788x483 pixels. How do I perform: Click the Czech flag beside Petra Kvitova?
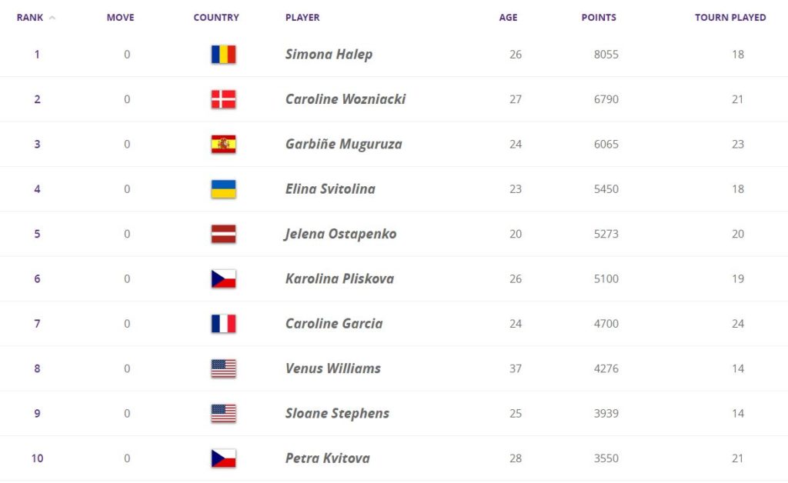point(224,458)
